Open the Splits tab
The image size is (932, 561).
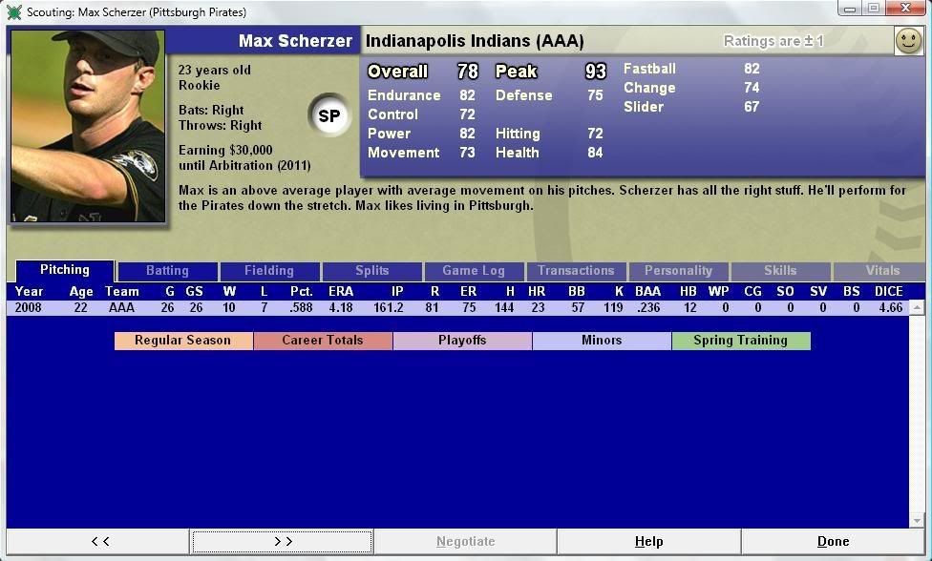371,271
